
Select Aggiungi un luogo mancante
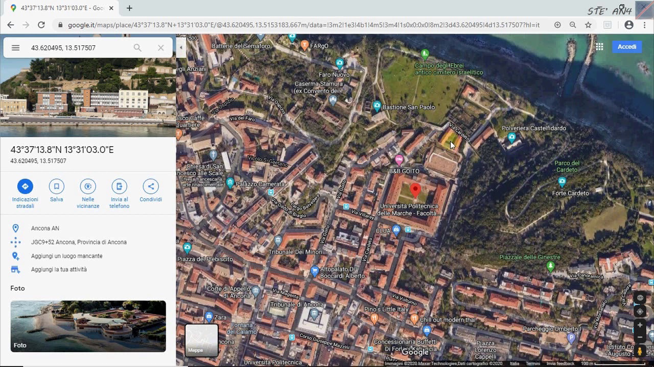[66, 256]
